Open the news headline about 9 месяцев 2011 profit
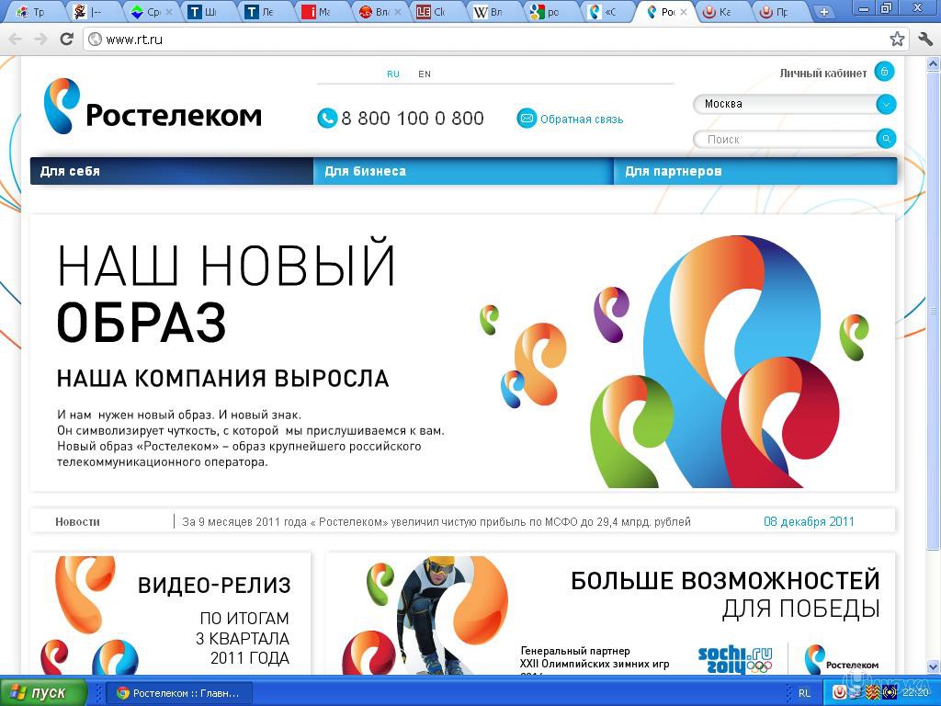 436,522
